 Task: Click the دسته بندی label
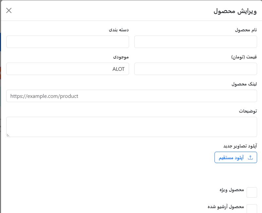[x=119, y=30]
